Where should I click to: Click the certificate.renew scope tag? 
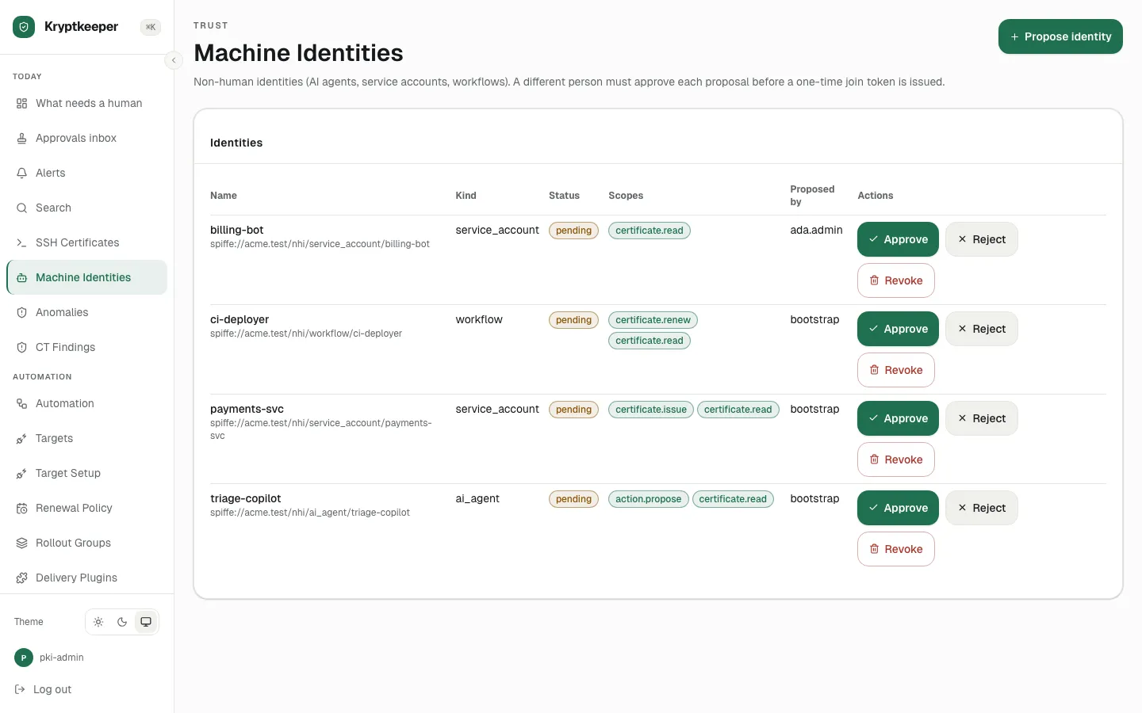[x=653, y=320]
